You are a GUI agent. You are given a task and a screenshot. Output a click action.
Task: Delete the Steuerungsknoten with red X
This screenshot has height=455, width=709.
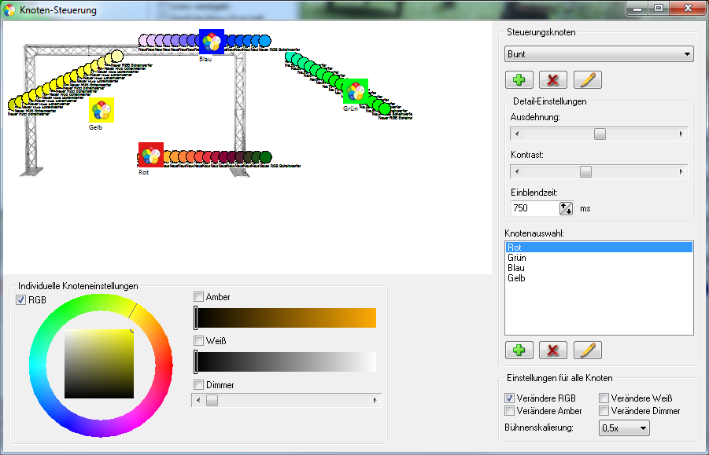554,79
